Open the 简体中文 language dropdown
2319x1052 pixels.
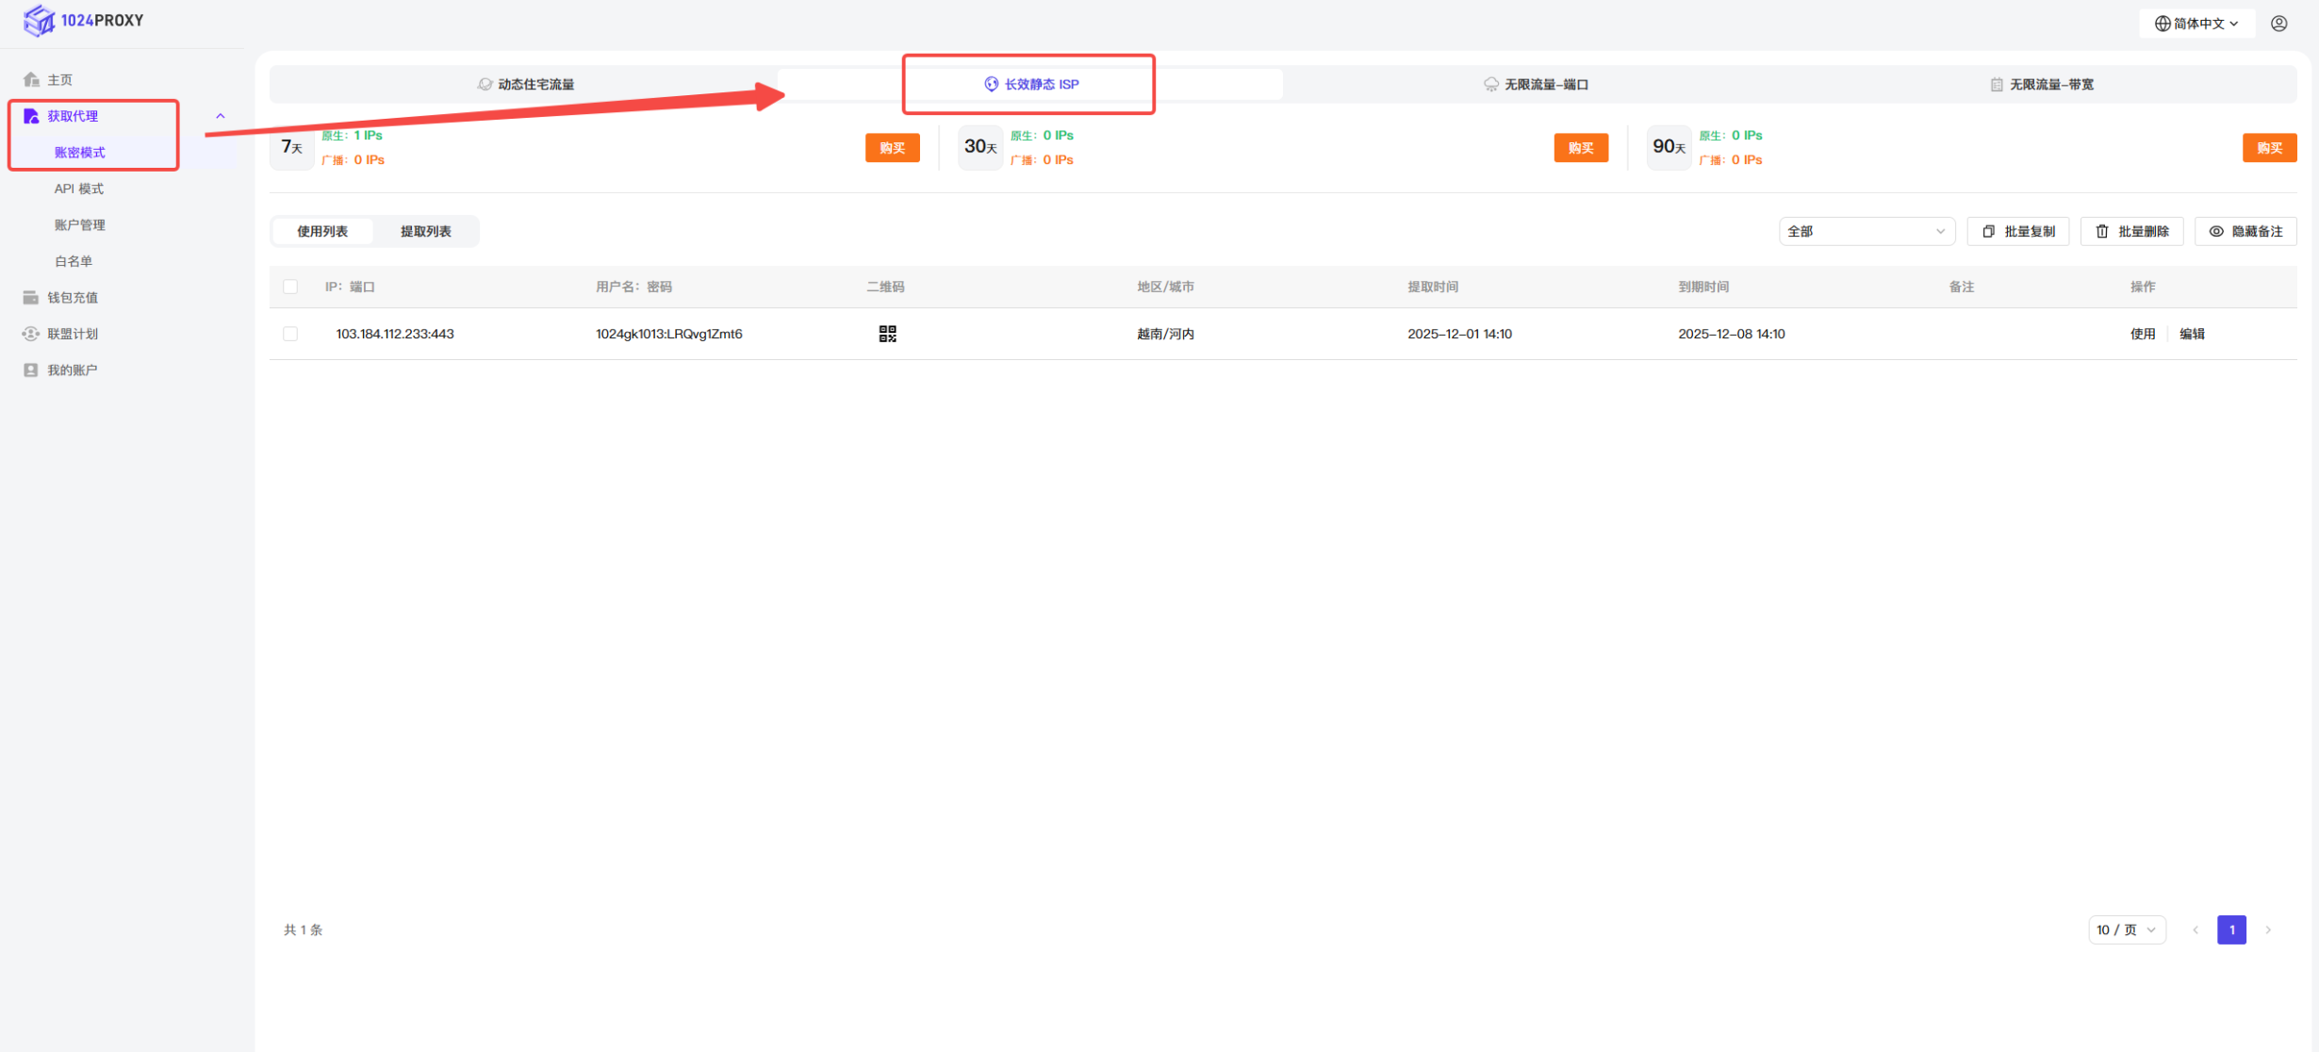pyautogui.click(x=2196, y=24)
